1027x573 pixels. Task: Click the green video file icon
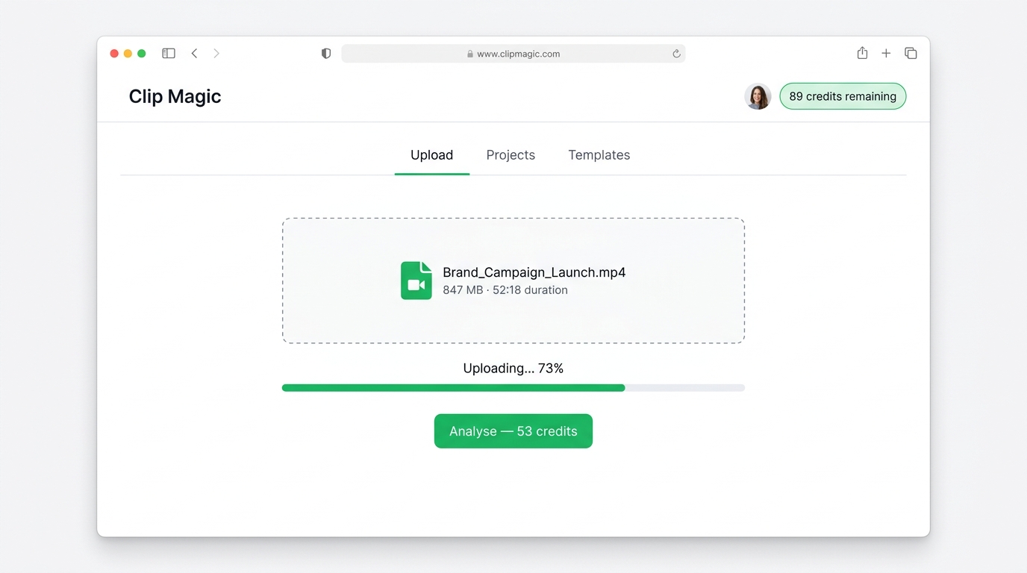click(416, 281)
